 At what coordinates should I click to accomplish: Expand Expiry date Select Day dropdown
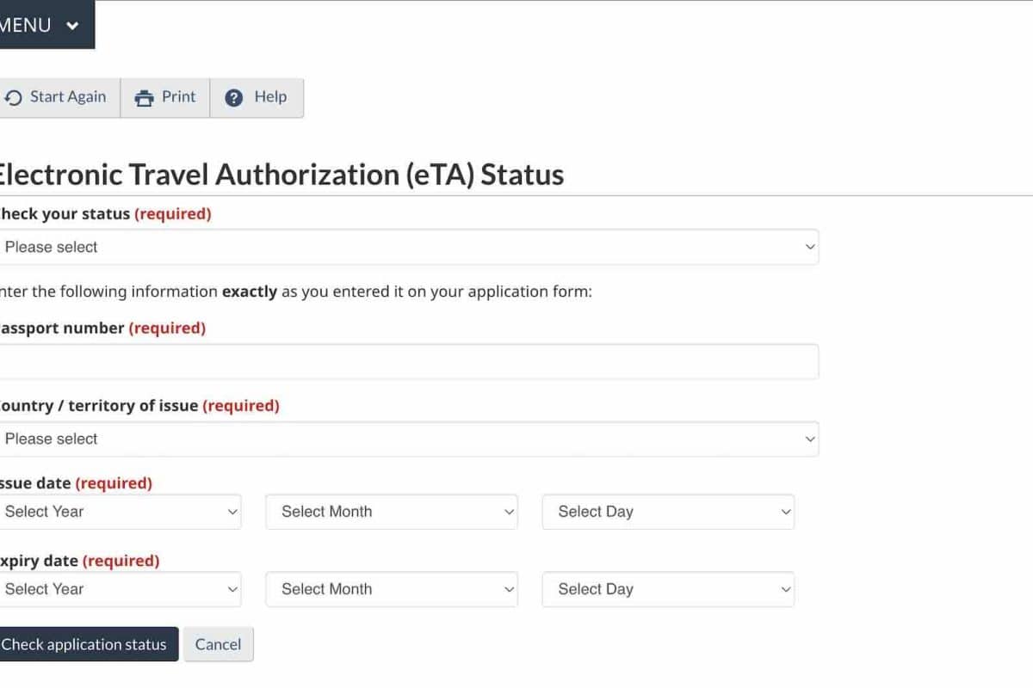[668, 589]
